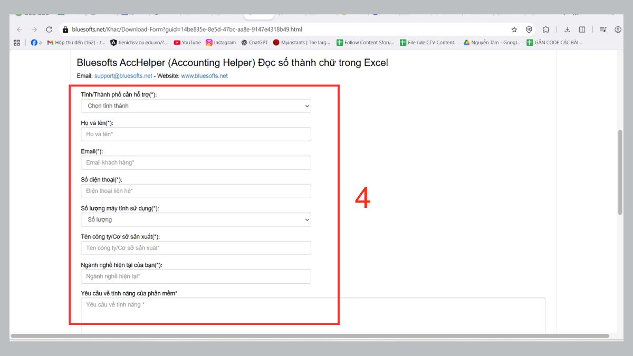Open the Chọn tỉnh thành dropdown
Screen dimensions: 633x356
point(196,106)
